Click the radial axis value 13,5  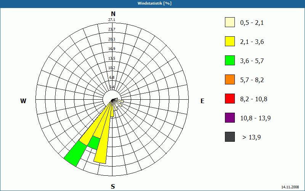coord(112,58)
